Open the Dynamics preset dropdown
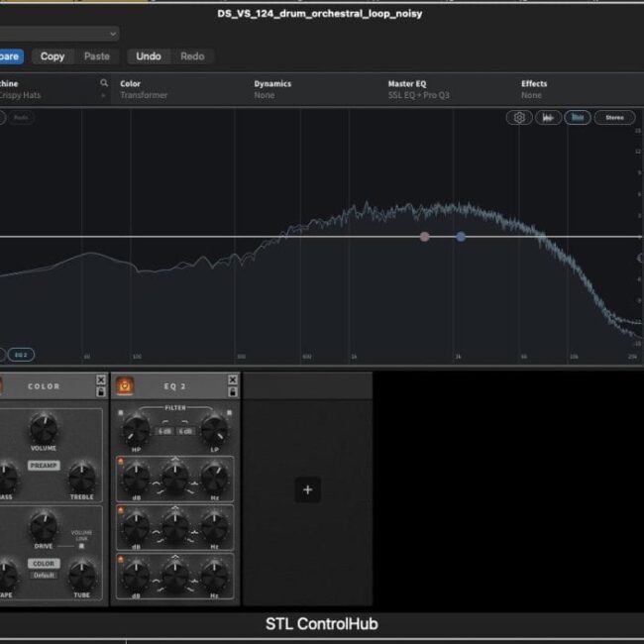This screenshot has width=644, height=644. 272,89
